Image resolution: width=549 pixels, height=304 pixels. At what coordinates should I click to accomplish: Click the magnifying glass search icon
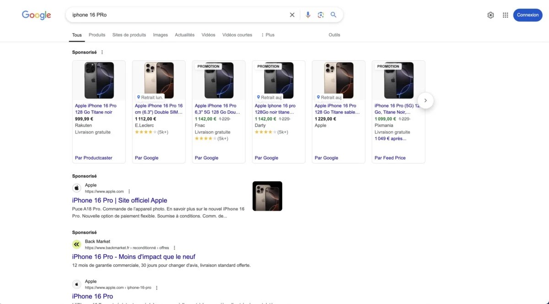tap(334, 15)
